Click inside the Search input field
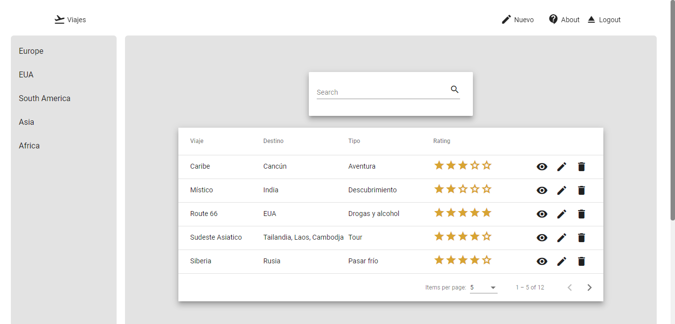Screen dimensions: 675x324 pyautogui.click(x=380, y=92)
